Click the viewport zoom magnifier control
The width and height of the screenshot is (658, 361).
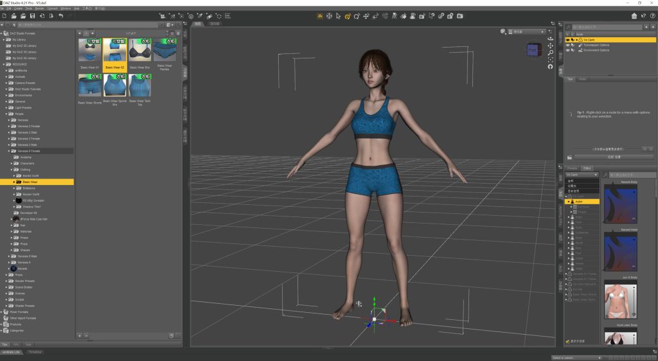point(550,53)
